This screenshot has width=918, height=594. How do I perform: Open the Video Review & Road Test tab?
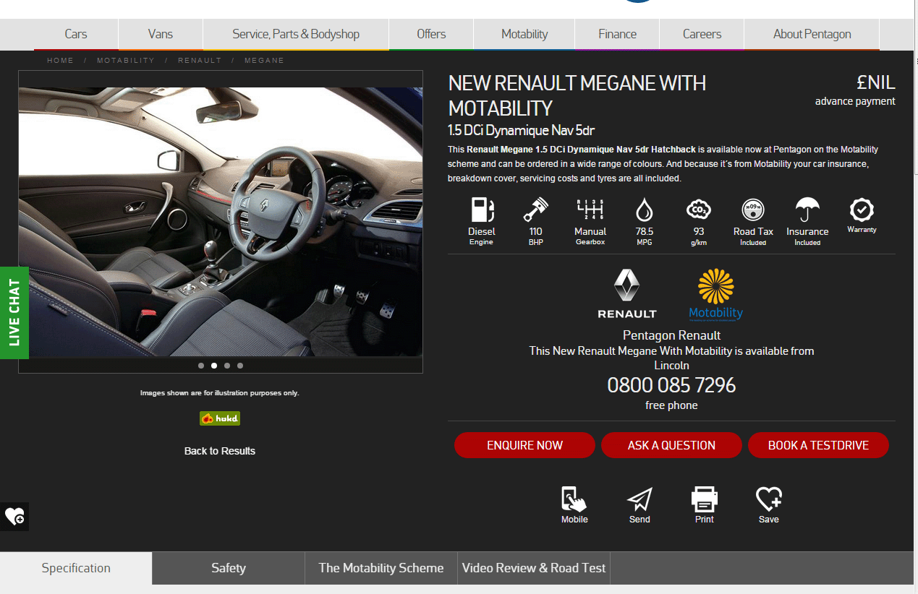pos(534,568)
